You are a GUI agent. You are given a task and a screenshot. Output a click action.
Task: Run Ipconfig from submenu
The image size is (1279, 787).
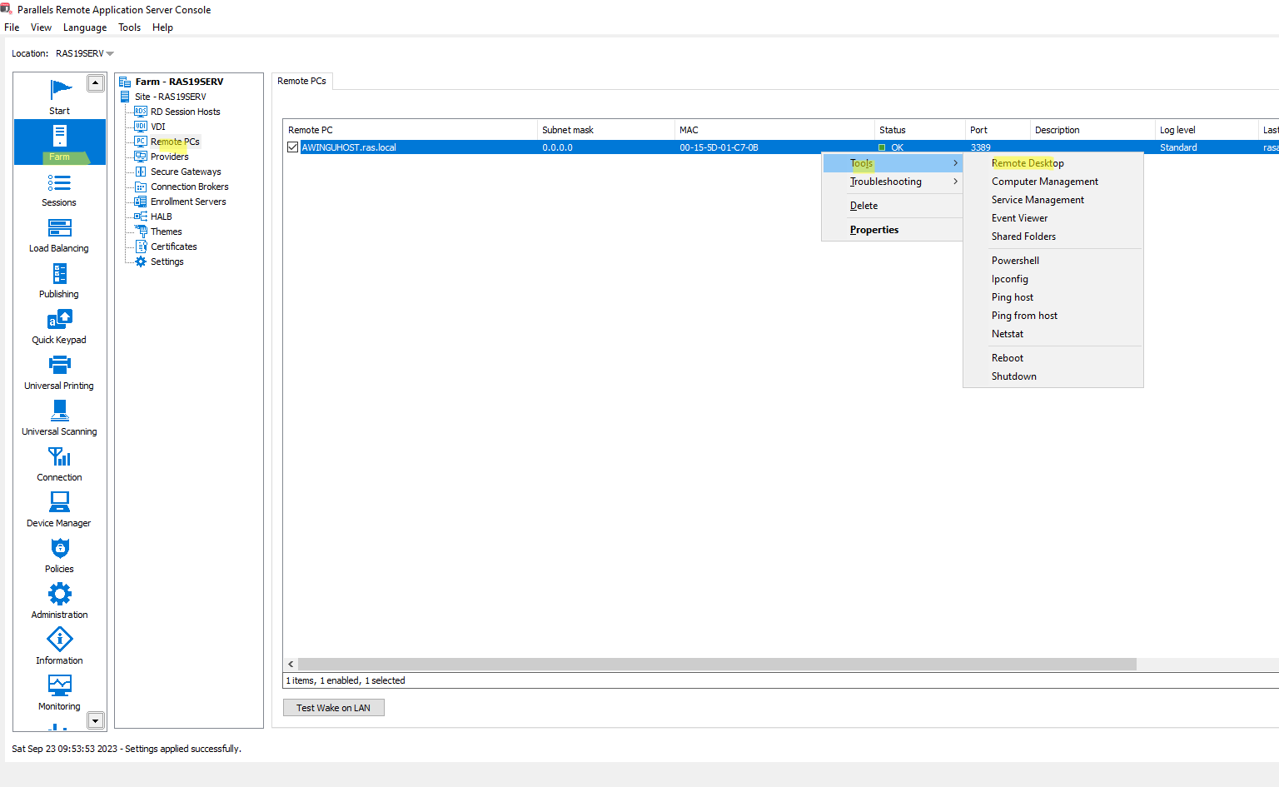[x=1053, y=279]
